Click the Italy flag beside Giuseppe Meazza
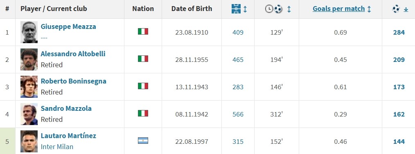415x154 pixels. [x=143, y=32]
